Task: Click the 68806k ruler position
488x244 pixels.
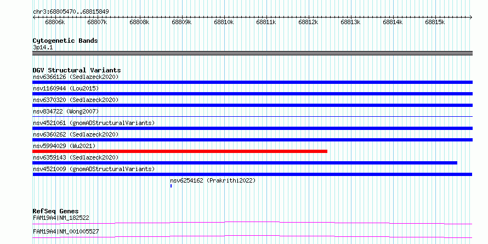Action: pos(55,22)
